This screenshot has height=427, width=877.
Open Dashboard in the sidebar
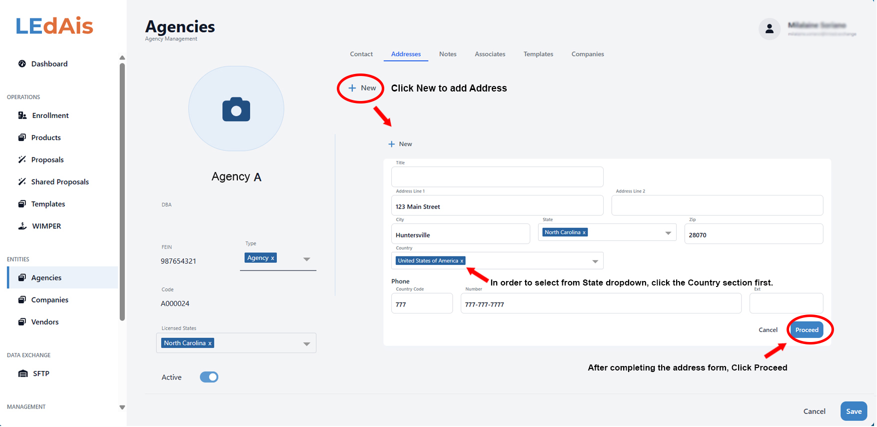pos(49,63)
